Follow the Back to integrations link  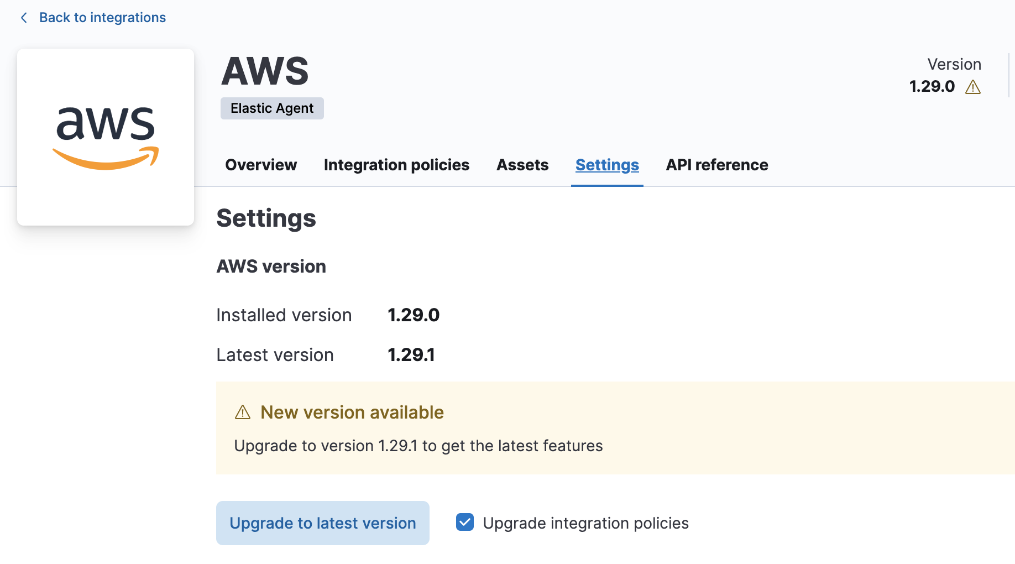tap(102, 17)
